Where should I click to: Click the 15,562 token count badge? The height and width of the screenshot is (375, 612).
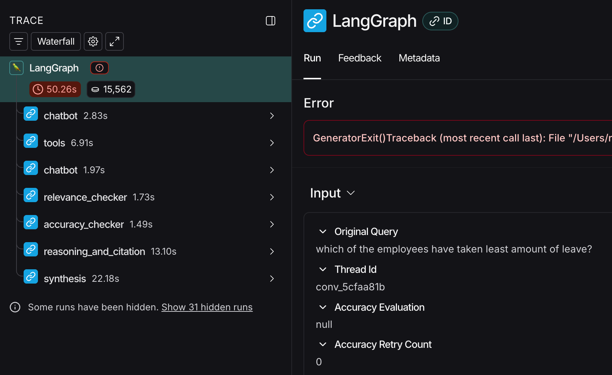click(x=111, y=89)
